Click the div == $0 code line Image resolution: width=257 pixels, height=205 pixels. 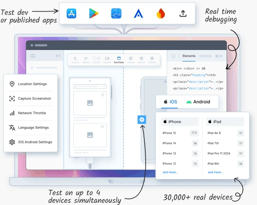pos(189,68)
